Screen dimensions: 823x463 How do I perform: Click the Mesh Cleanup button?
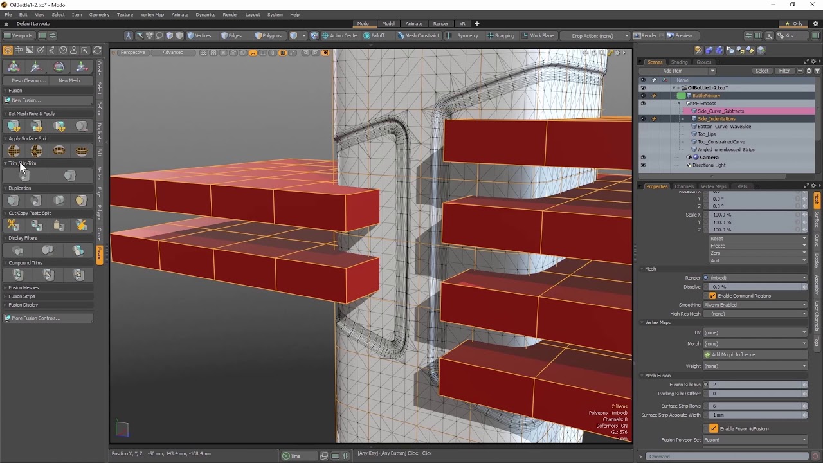[28, 80]
